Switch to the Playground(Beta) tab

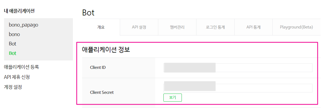(296, 27)
